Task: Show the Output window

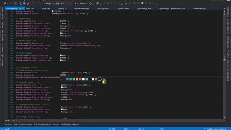Action: click(56, 124)
